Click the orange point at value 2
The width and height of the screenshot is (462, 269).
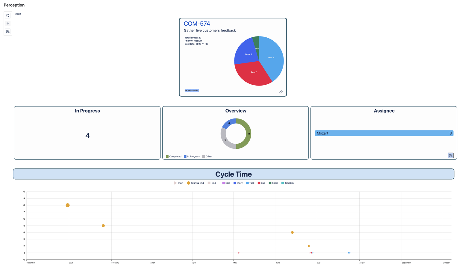coord(309,246)
